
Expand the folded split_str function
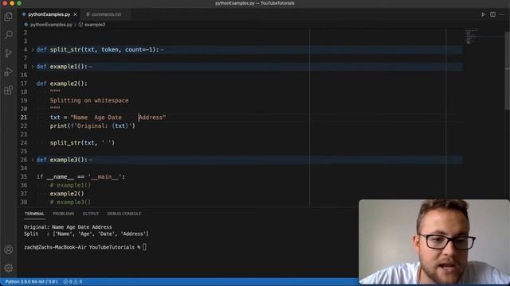33,49
